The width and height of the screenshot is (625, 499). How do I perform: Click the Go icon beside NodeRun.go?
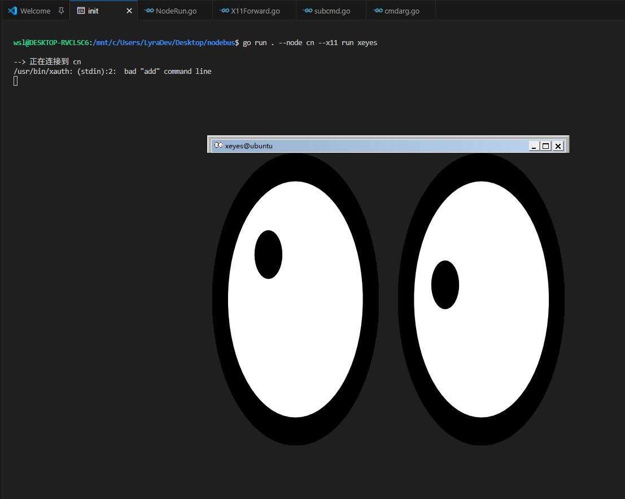coord(148,11)
